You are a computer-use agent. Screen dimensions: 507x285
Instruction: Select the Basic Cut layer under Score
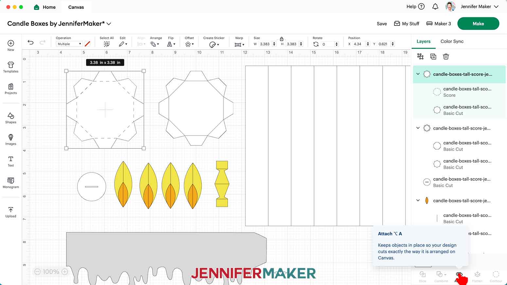click(x=459, y=110)
